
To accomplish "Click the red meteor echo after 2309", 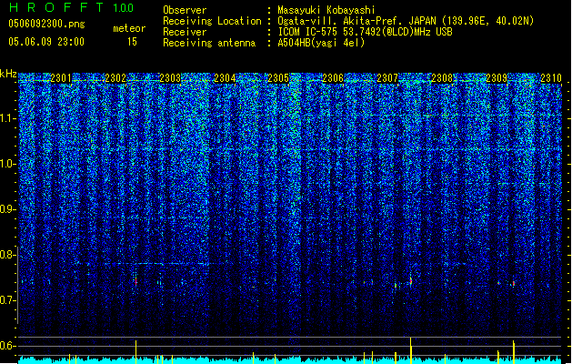I will click(x=513, y=283).
